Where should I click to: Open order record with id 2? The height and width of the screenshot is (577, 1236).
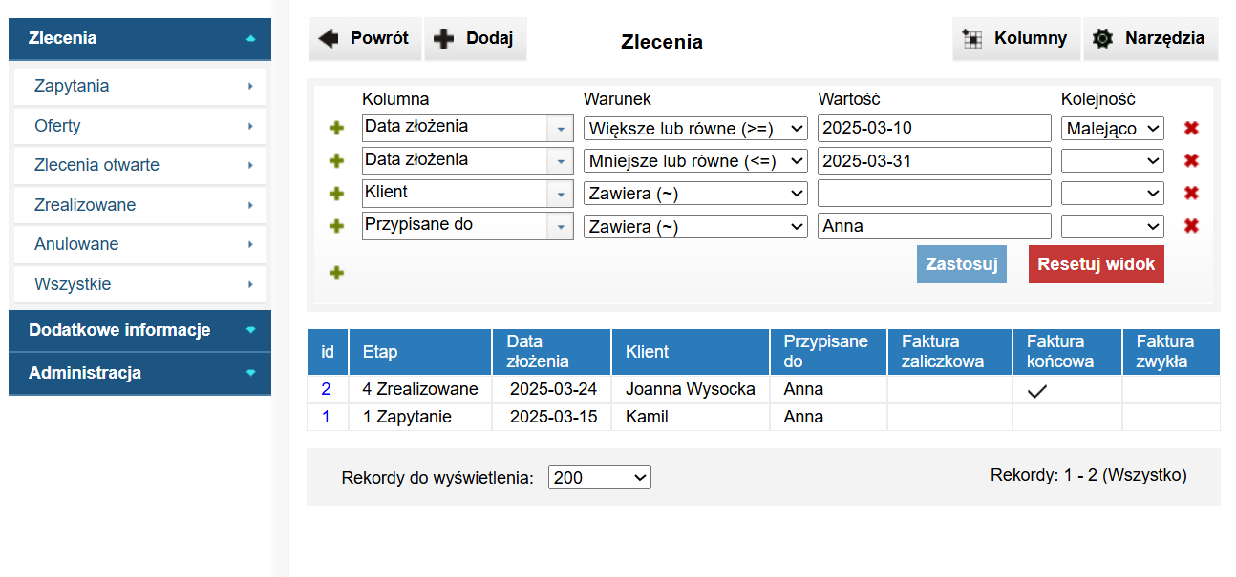click(x=326, y=389)
